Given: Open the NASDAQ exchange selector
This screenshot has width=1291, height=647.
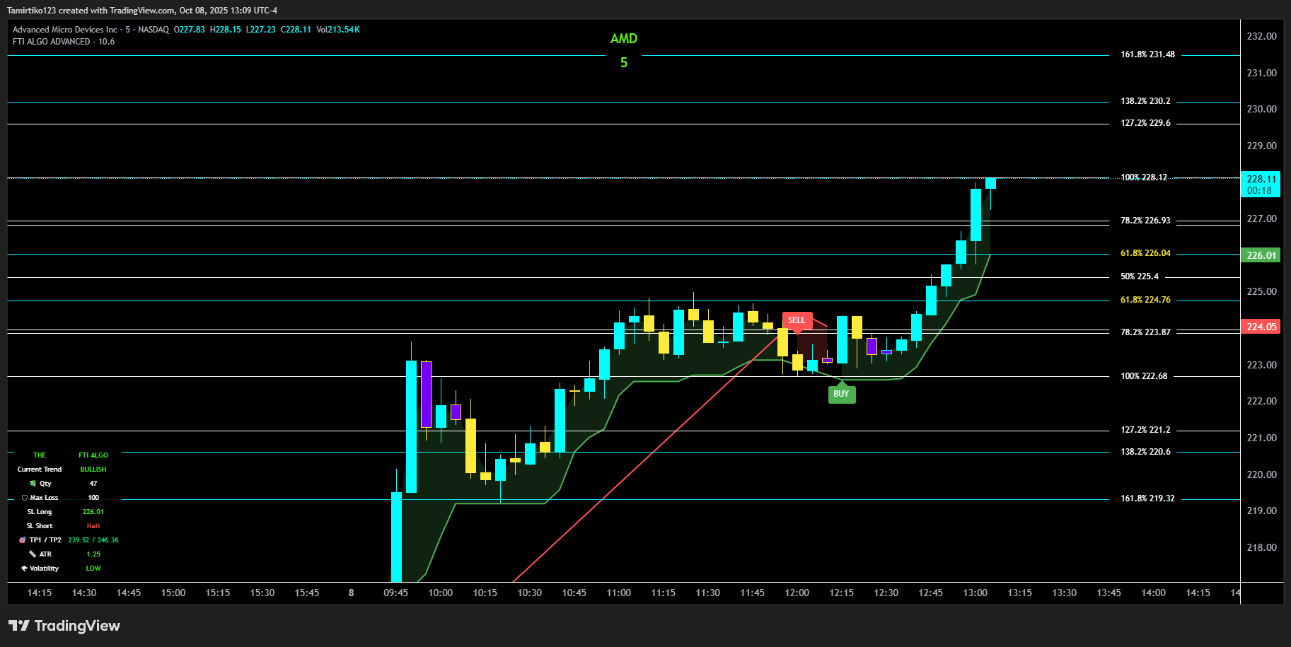Looking at the screenshot, I should point(152,30).
